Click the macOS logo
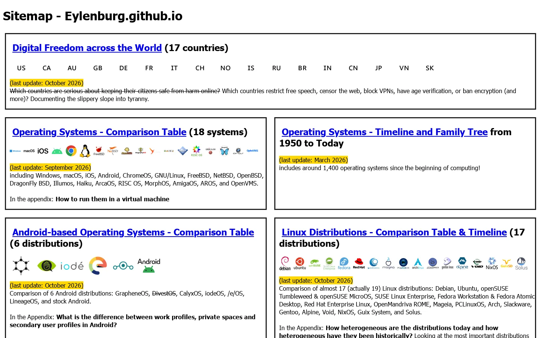 pyautogui.click(x=29, y=151)
